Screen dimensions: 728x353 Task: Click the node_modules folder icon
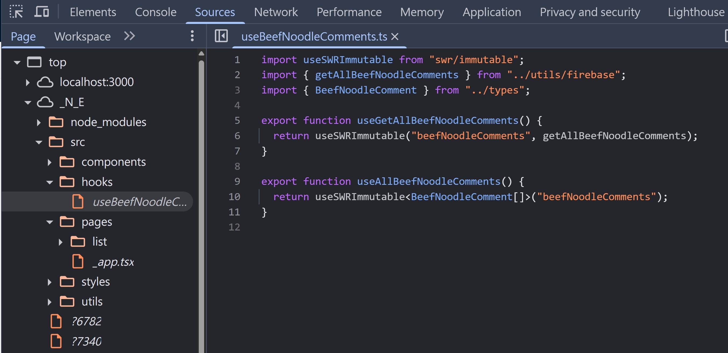pyautogui.click(x=56, y=122)
